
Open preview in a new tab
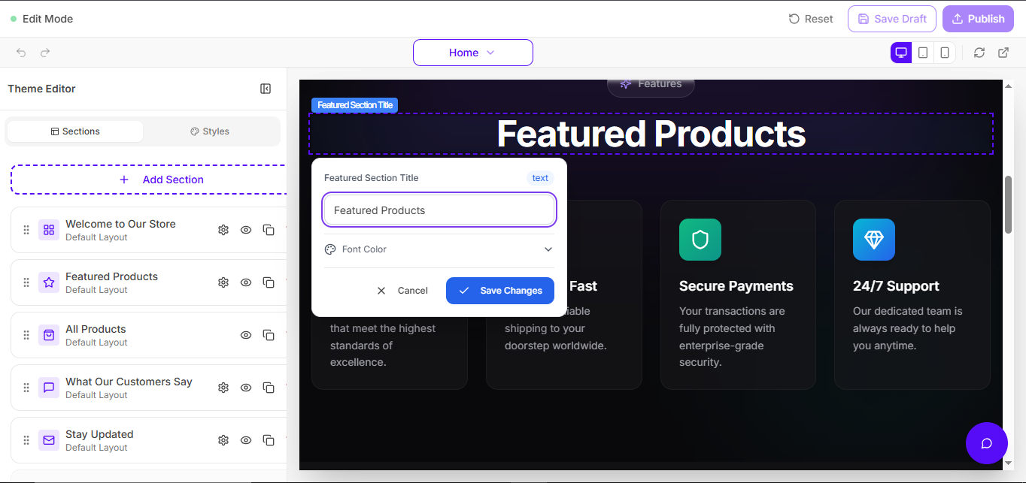click(x=1003, y=53)
